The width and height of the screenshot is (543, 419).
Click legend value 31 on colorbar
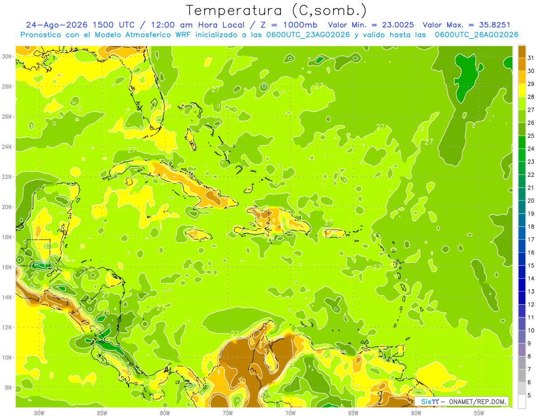pyautogui.click(x=531, y=58)
